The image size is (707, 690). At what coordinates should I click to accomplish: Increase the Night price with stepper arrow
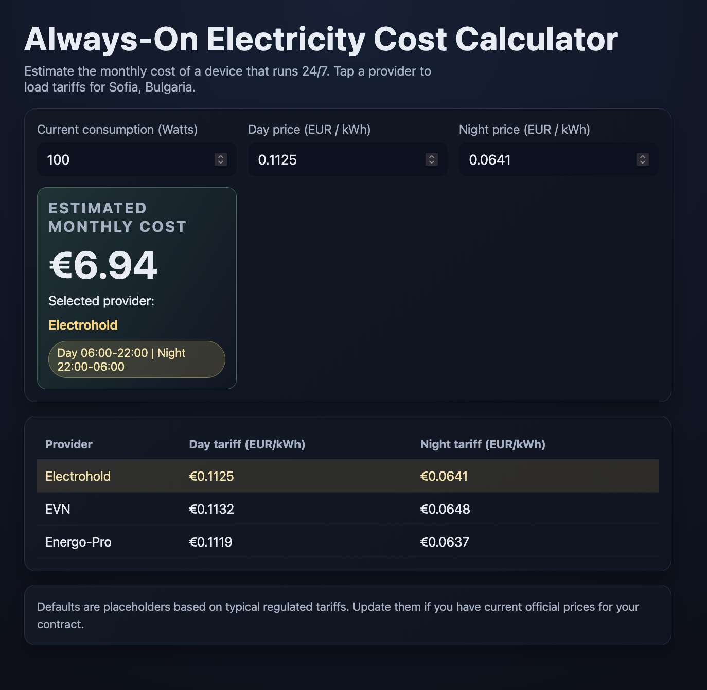click(x=643, y=157)
